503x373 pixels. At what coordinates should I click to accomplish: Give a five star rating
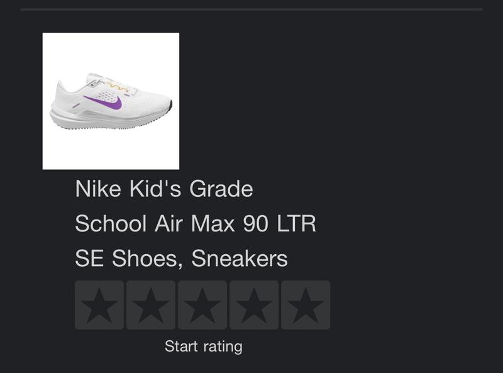(x=306, y=305)
